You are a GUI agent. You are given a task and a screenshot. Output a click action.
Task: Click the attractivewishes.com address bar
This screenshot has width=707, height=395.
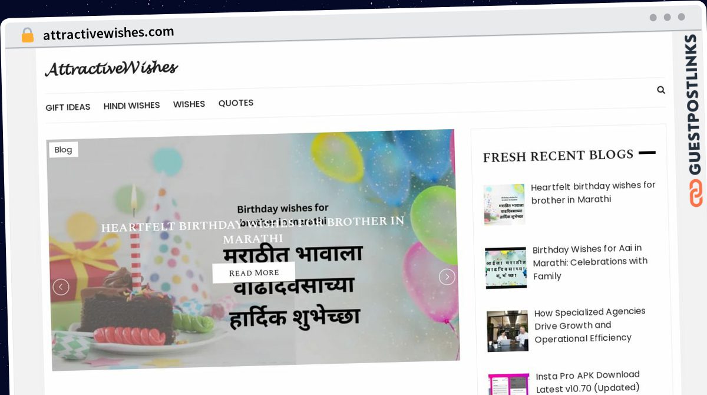[x=108, y=33]
